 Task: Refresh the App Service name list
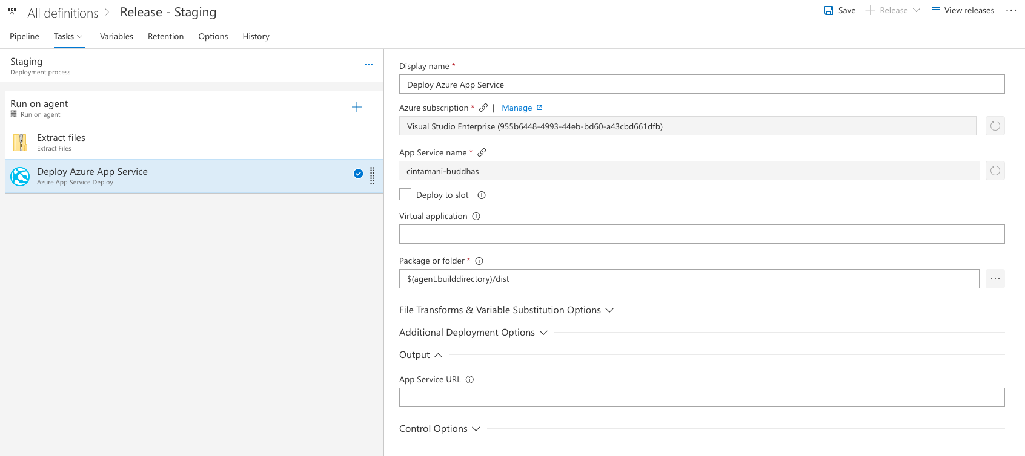coord(995,171)
